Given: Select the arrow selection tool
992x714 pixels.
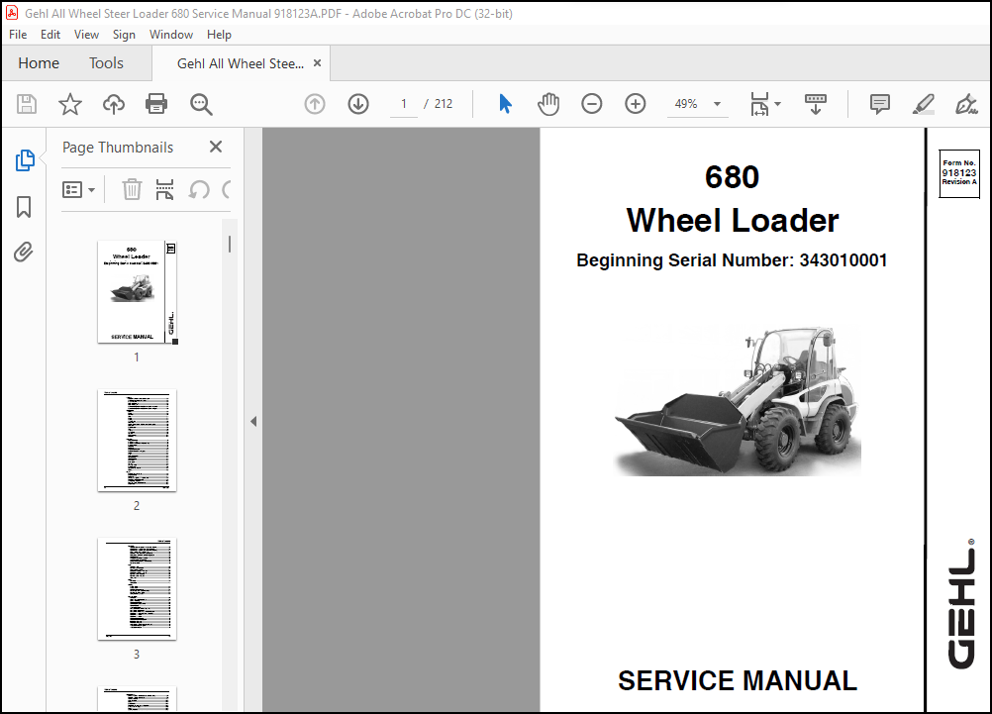Looking at the screenshot, I should click(x=505, y=104).
